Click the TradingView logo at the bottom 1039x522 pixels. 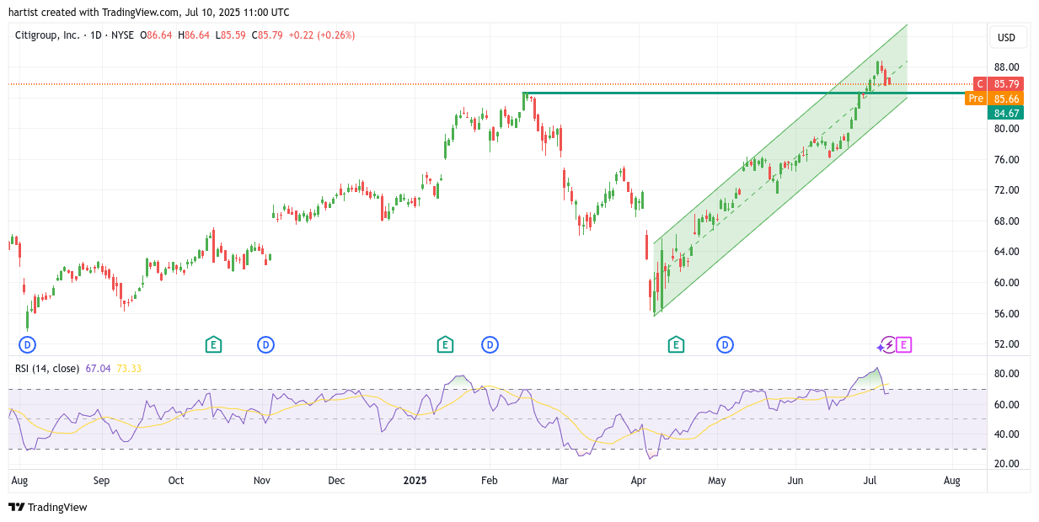(x=48, y=507)
